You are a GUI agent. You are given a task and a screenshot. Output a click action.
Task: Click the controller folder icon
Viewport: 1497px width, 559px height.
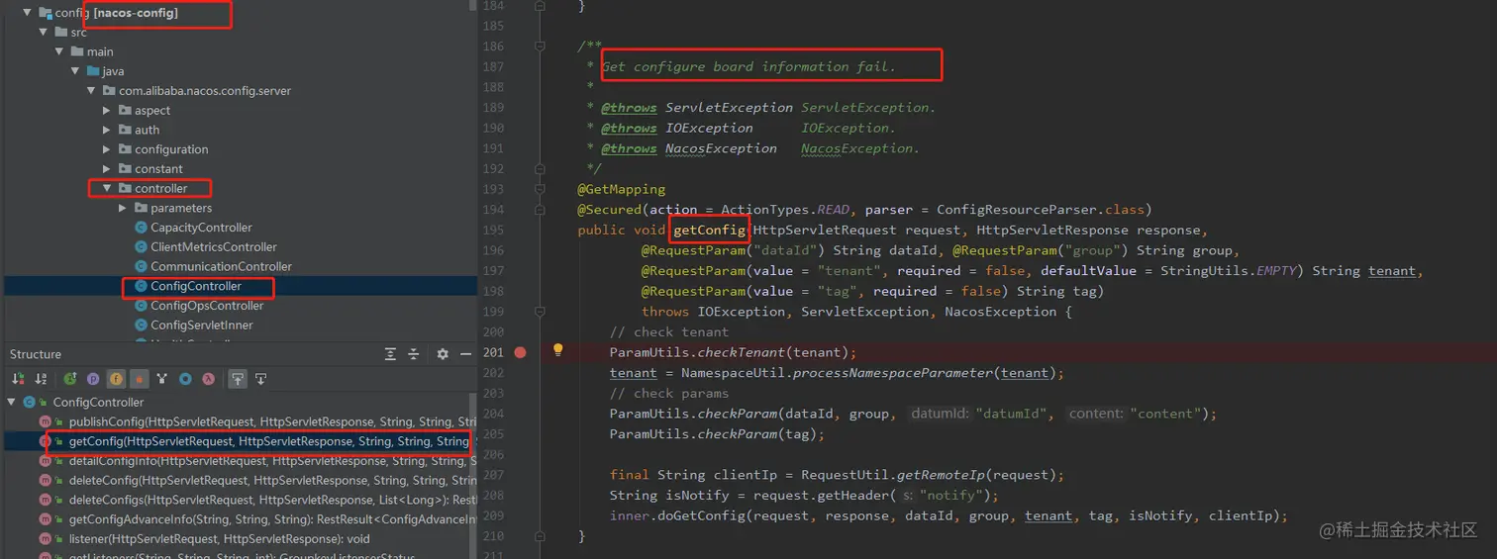pos(125,188)
